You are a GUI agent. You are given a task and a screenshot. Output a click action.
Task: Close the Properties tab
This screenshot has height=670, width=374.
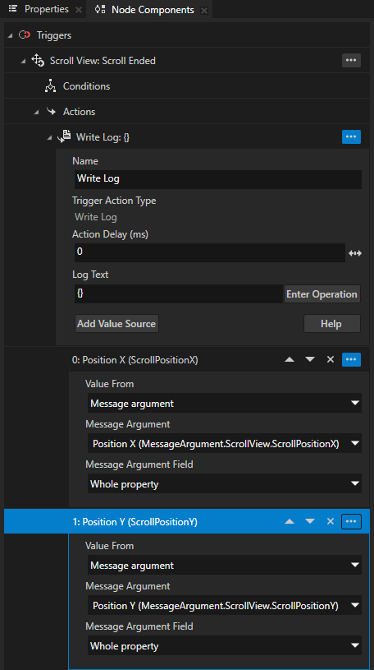pos(79,10)
